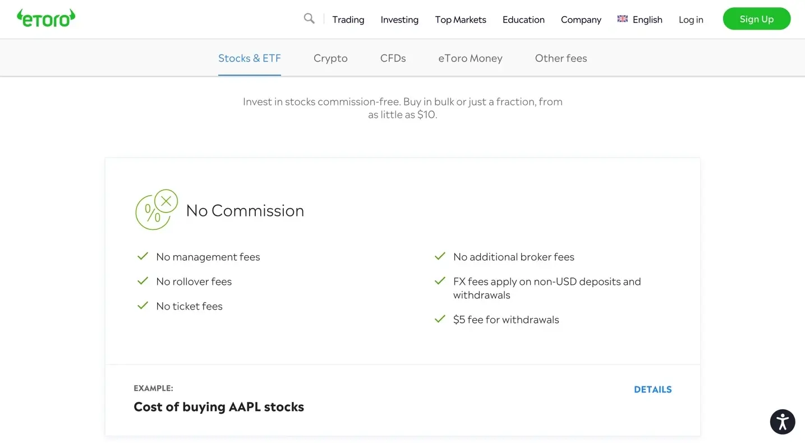Click the eToro logo
Viewport: 805px width, 443px height.
point(46,19)
